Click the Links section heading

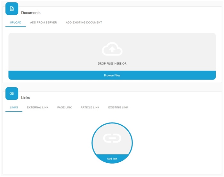pyautogui.click(x=26, y=98)
